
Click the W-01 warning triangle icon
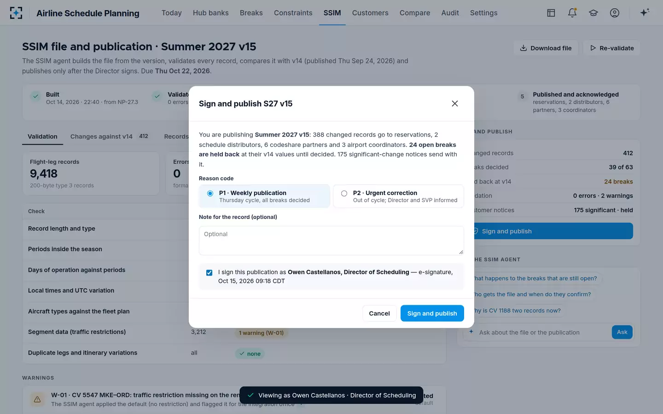(x=37, y=399)
